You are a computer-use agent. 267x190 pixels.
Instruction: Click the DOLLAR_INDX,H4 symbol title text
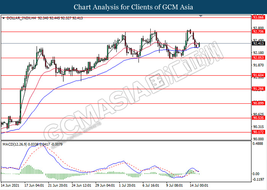[21, 18]
